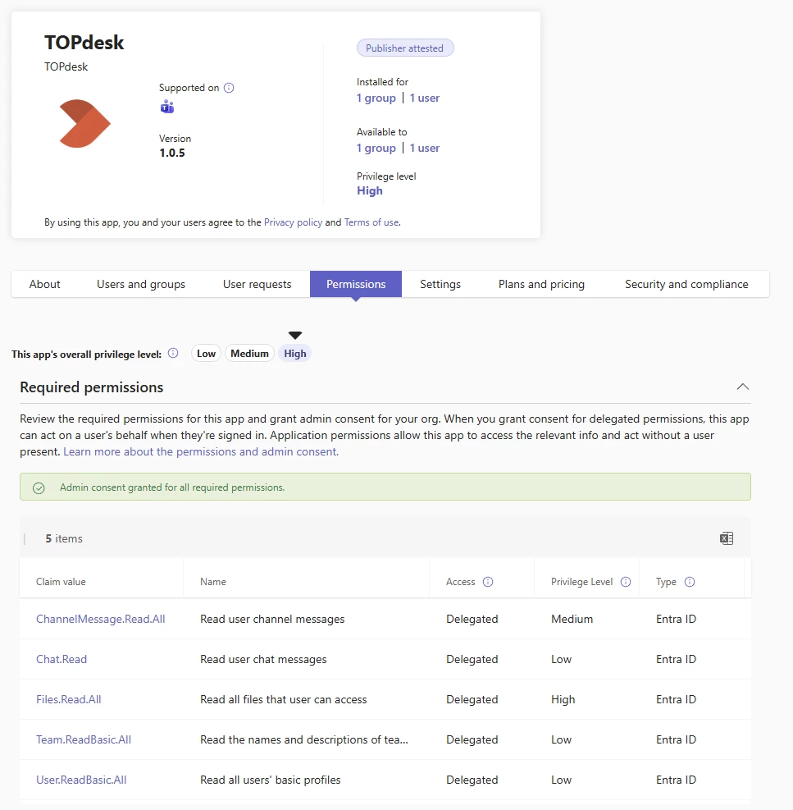Sort by the Claim value column header
Image resolution: width=793 pixels, height=810 pixels.
pos(61,582)
